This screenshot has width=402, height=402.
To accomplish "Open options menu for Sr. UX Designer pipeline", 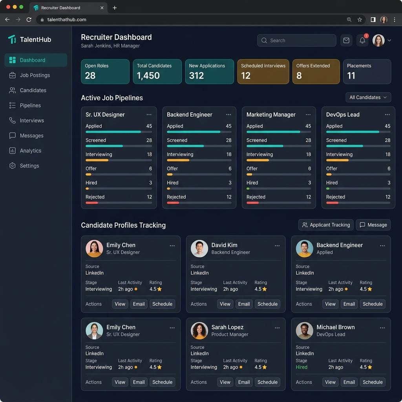I will pyautogui.click(x=149, y=115).
